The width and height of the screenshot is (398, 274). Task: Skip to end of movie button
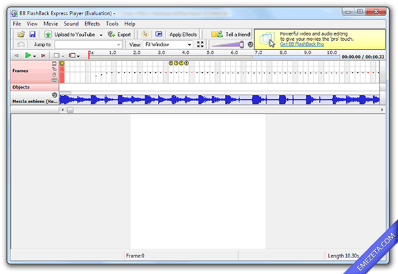tap(43, 55)
